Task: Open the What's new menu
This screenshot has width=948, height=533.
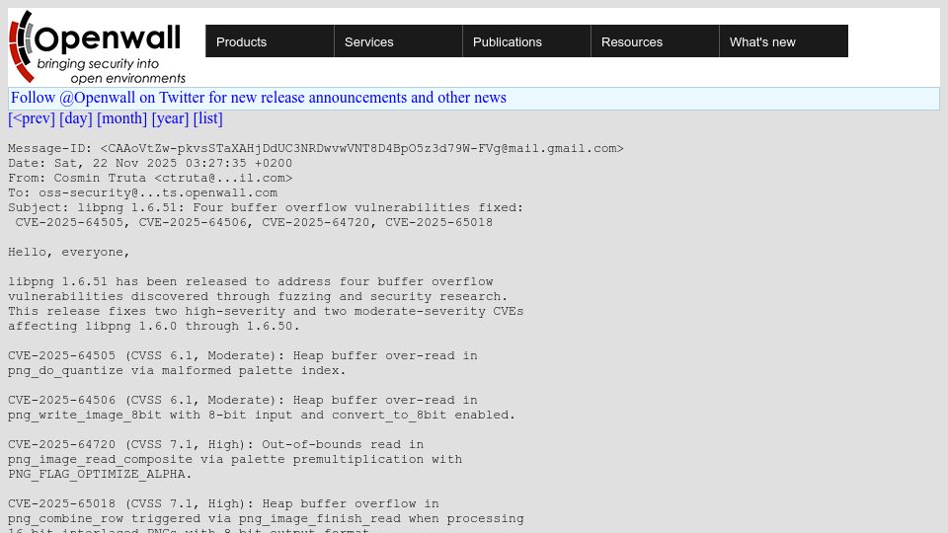Action: point(783,41)
